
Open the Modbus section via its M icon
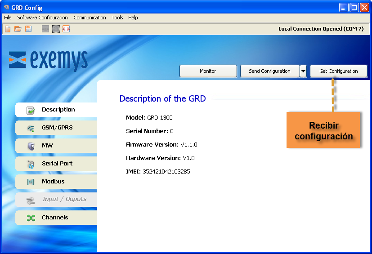31,182
